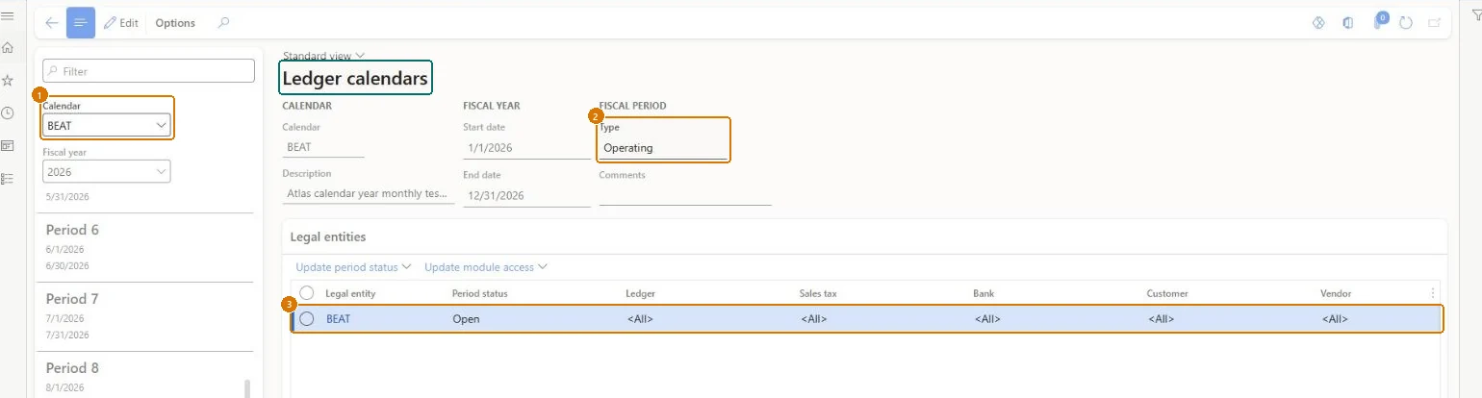1482x398 pixels.
Task: Click the Vendor cell <All>
Action: coord(1335,319)
